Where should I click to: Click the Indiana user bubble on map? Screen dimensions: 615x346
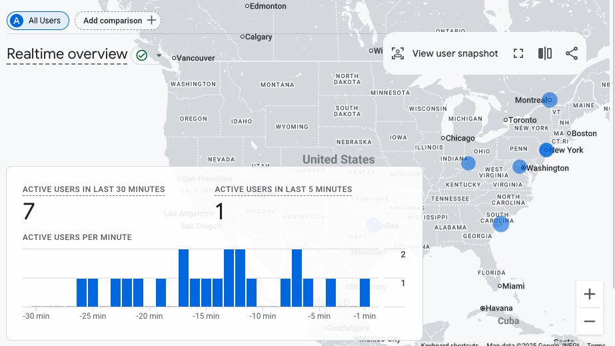point(468,163)
